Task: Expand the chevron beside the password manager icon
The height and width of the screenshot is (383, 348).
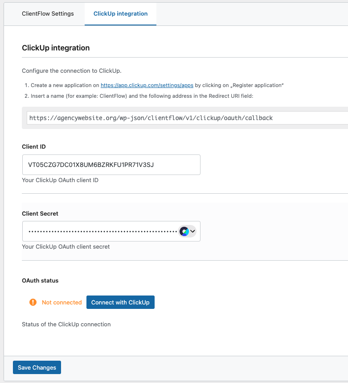Action: tap(192, 231)
